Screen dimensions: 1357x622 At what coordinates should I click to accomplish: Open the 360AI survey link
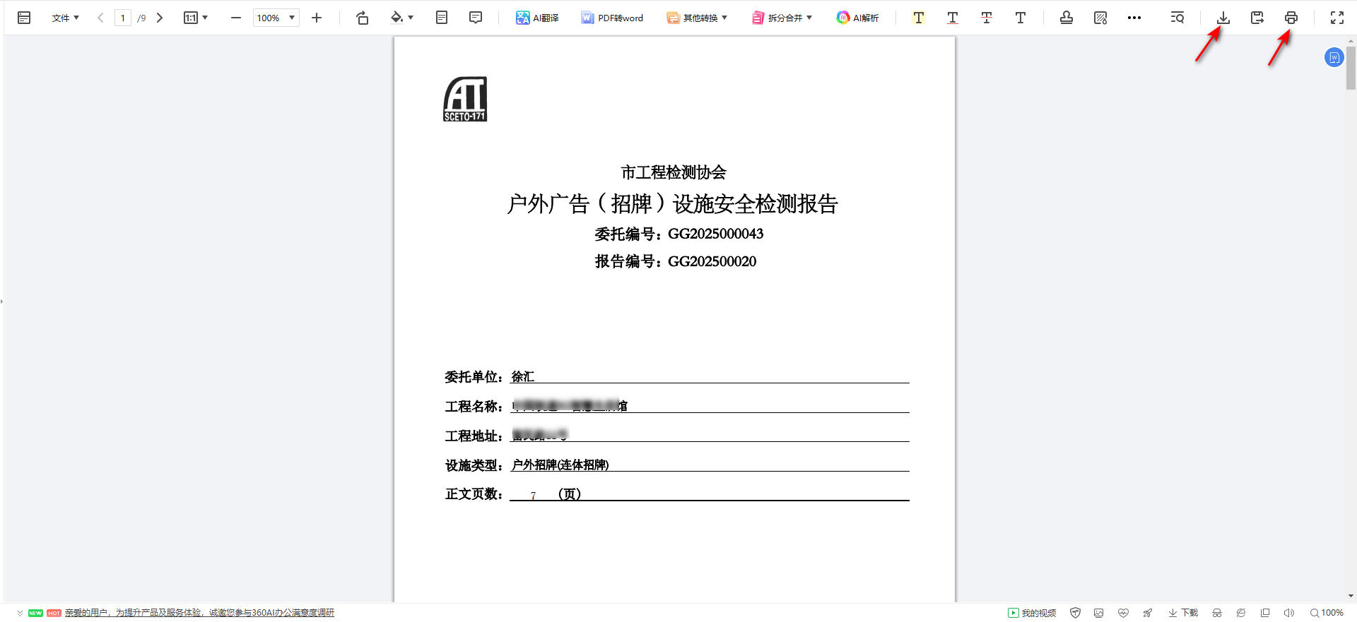tap(199, 613)
